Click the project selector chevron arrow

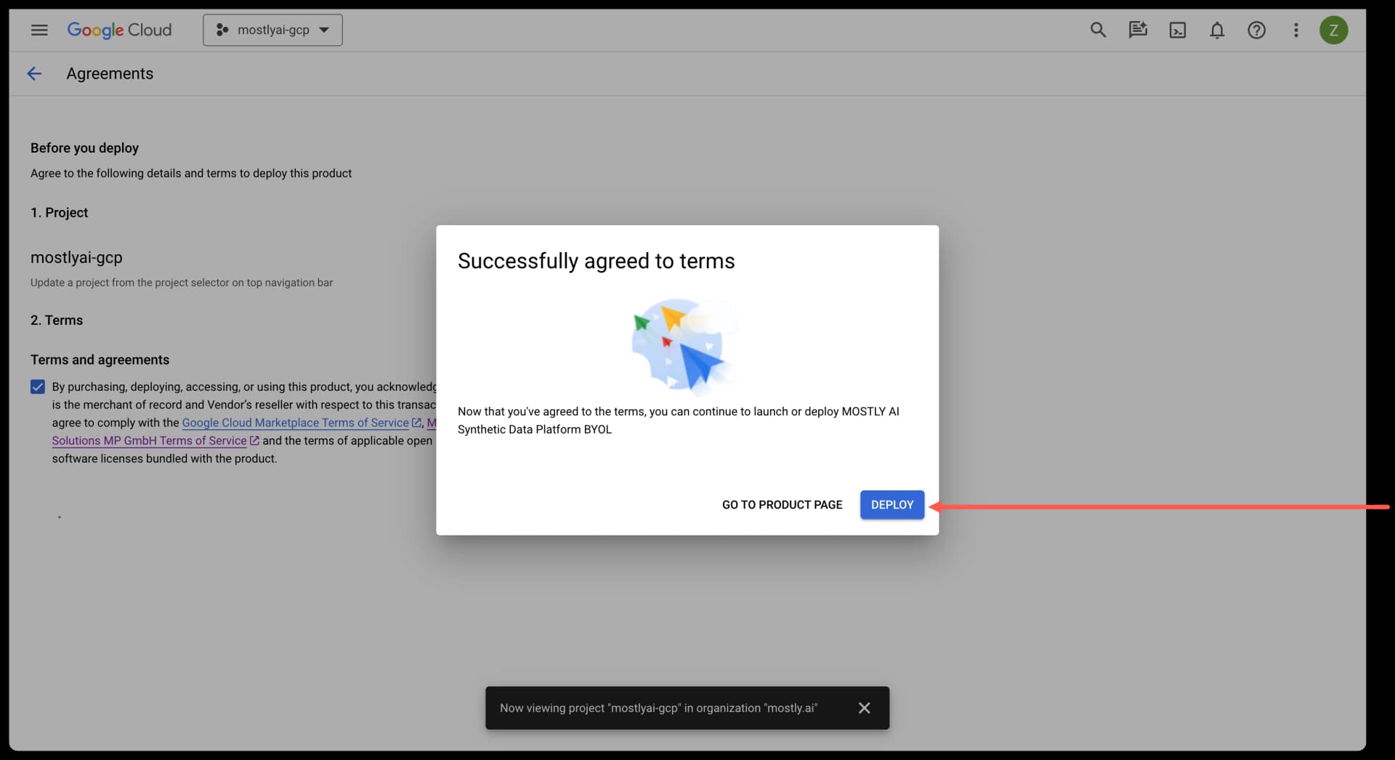coord(325,30)
